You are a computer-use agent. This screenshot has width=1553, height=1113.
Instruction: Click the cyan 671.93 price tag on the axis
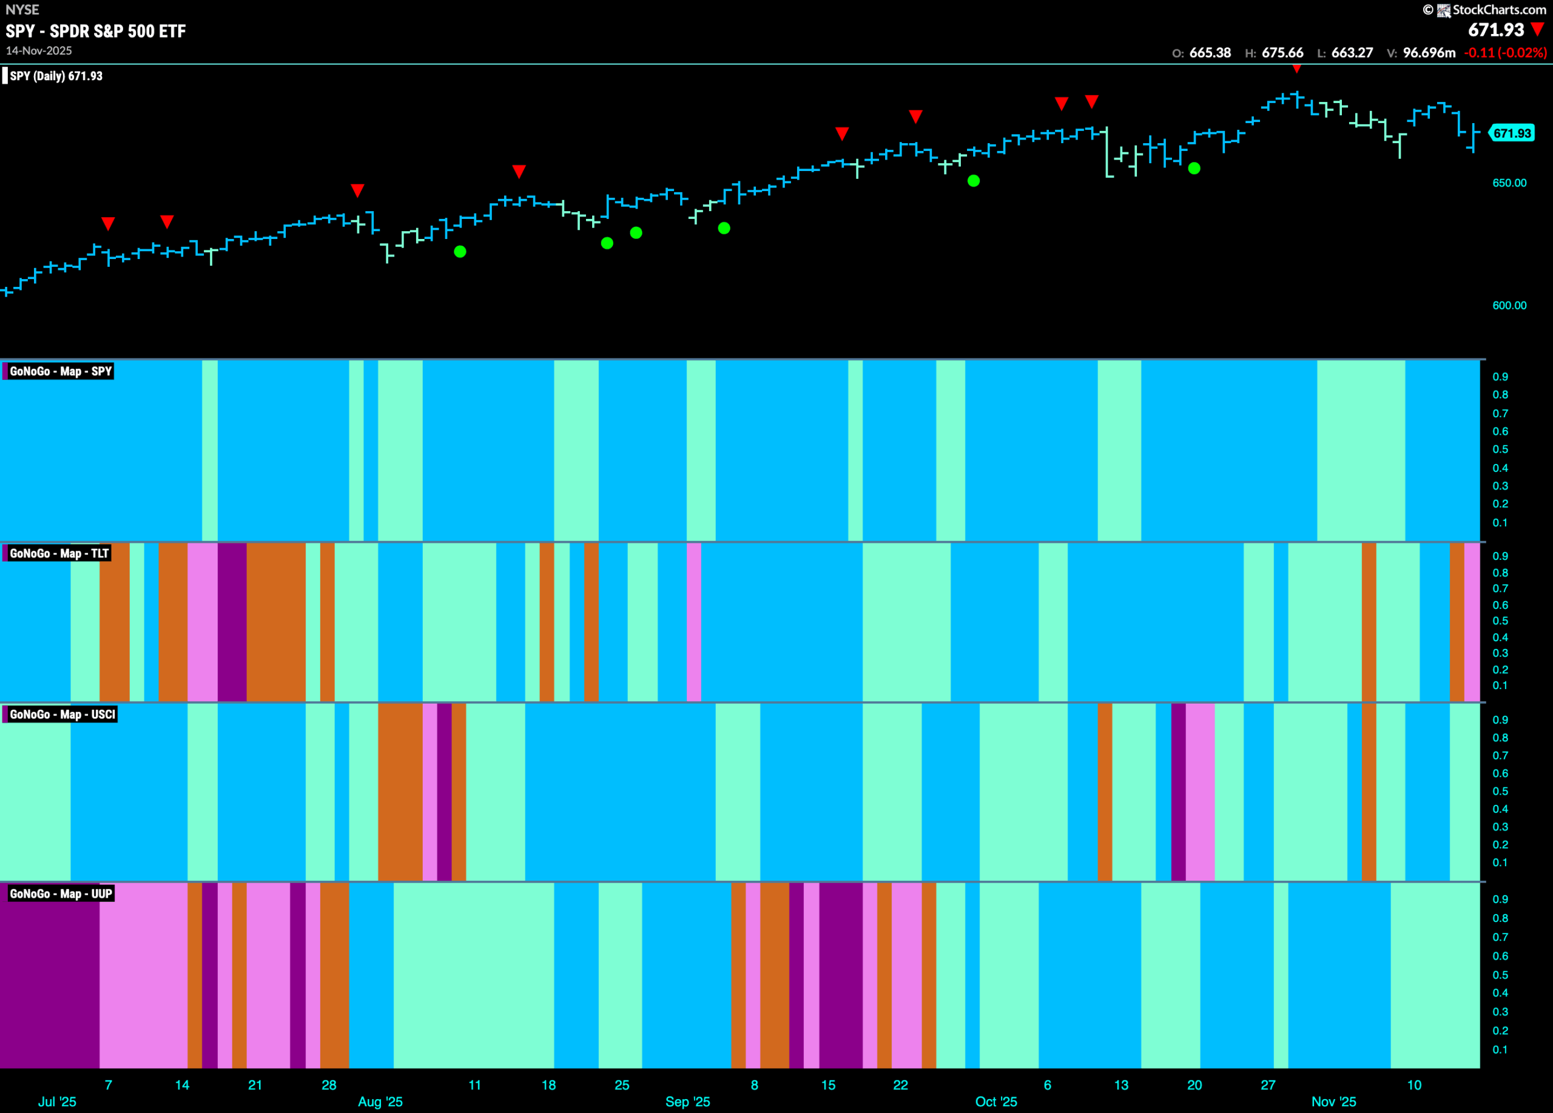[x=1512, y=133]
